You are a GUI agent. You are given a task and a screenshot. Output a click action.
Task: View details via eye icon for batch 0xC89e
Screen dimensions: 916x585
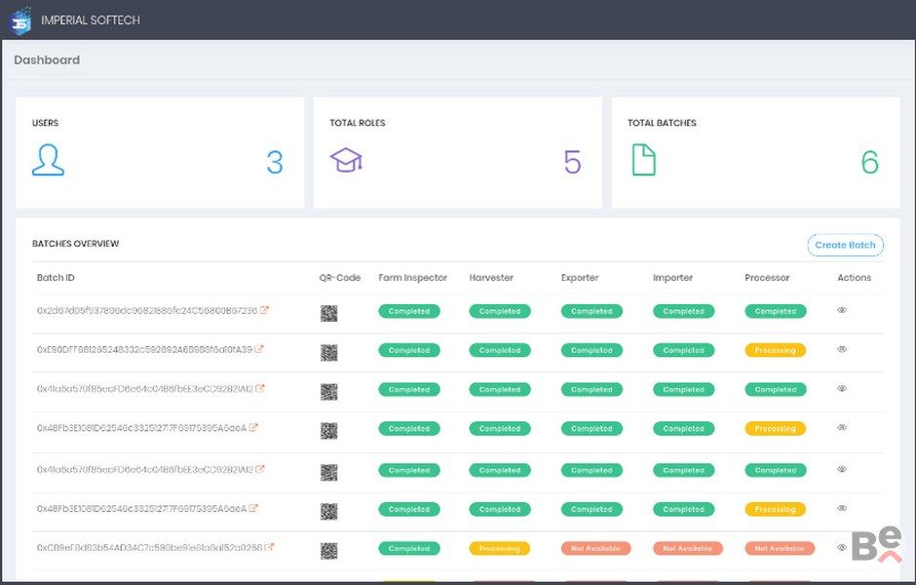coord(842,548)
